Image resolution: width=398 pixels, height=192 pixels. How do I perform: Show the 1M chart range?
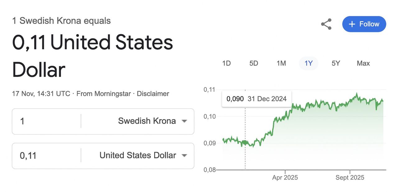coord(281,63)
